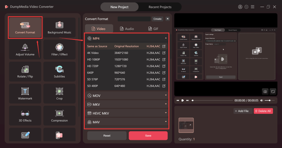Play the preview video
Image resolution: width=282 pixels, height=148 pixels.
coord(183,100)
